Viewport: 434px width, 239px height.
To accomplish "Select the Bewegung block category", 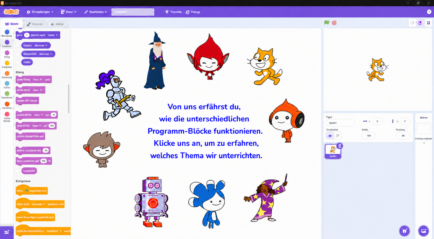I will pyautogui.click(x=7, y=33).
